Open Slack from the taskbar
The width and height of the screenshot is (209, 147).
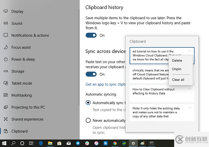87,144
